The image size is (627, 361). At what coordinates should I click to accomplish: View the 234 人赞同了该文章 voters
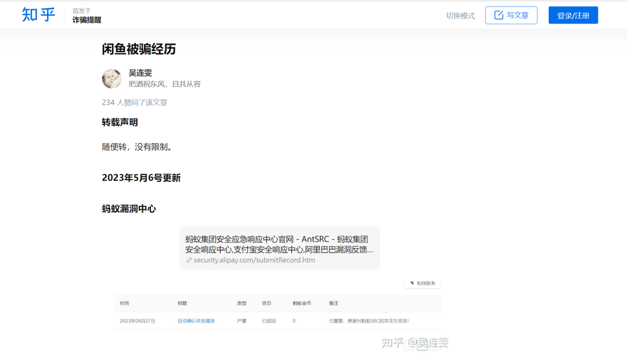tap(134, 103)
